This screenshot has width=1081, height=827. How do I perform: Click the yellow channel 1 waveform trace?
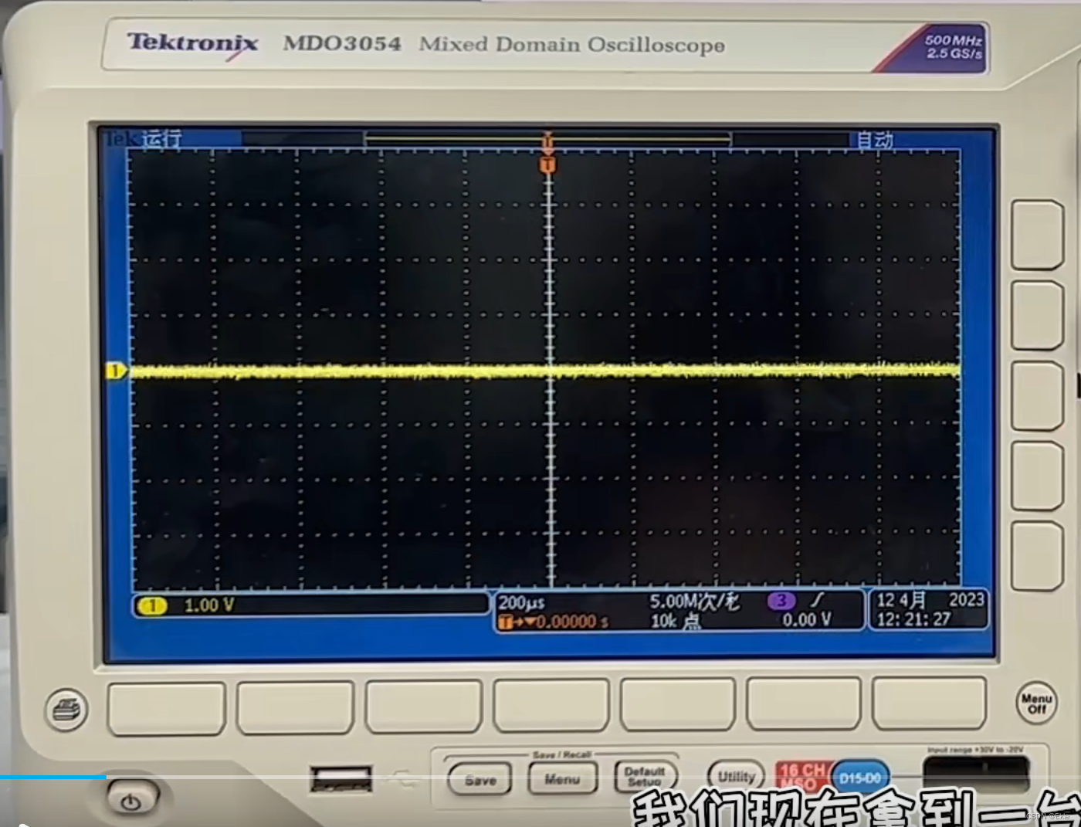point(545,371)
